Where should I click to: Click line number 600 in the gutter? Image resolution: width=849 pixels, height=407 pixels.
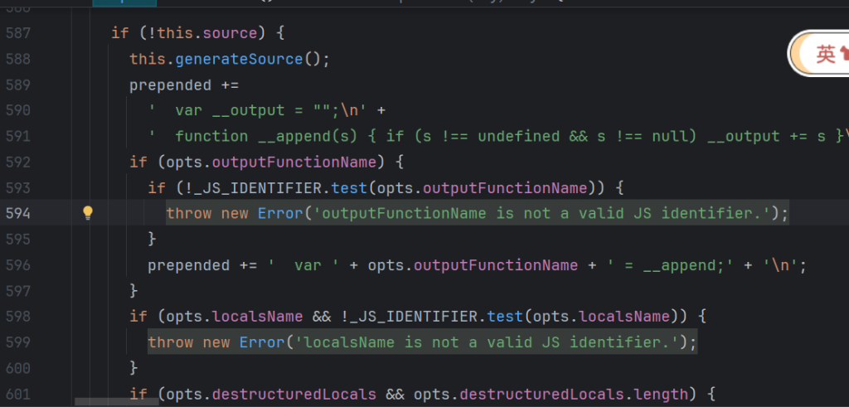click(18, 368)
